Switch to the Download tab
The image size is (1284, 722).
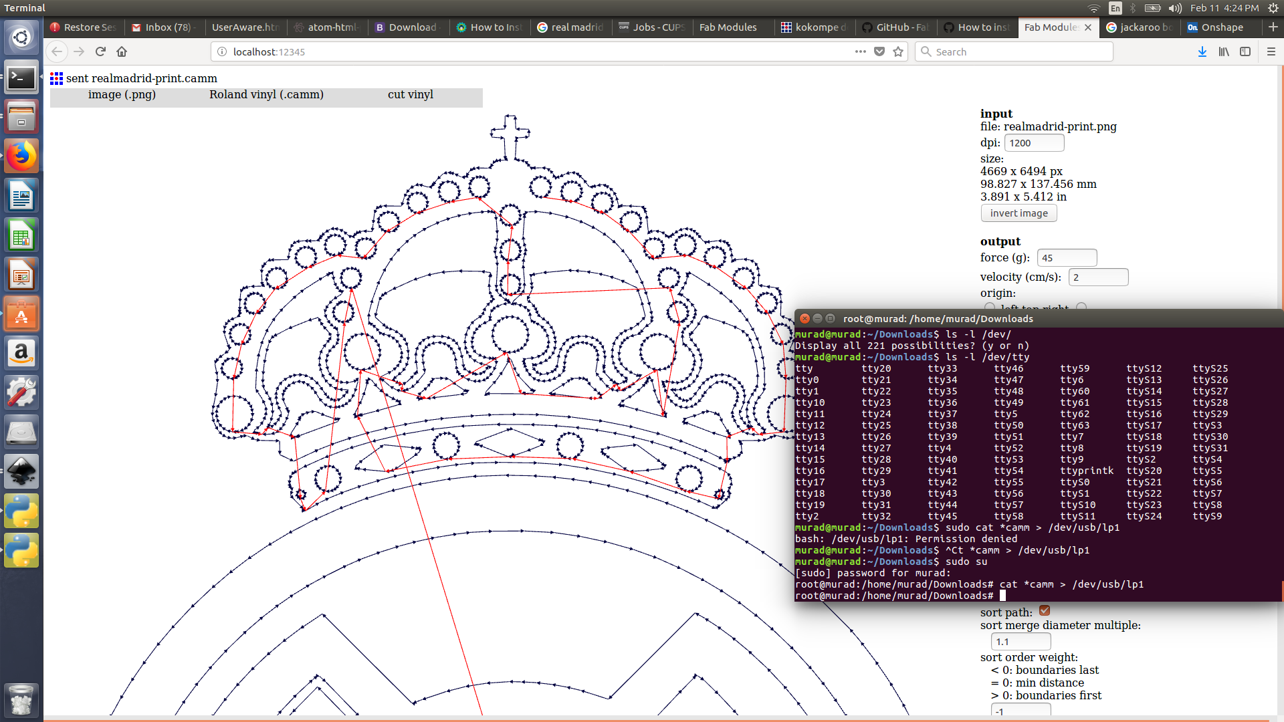[408, 27]
